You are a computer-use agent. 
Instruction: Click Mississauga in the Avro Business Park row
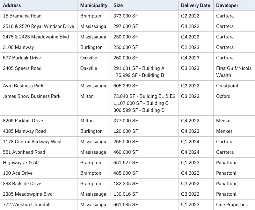tap(93, 86)
